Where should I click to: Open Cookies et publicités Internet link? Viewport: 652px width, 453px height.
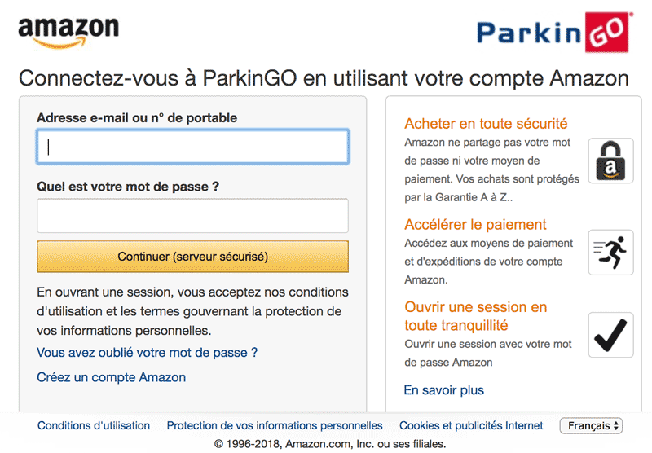(x=471, y=425)
